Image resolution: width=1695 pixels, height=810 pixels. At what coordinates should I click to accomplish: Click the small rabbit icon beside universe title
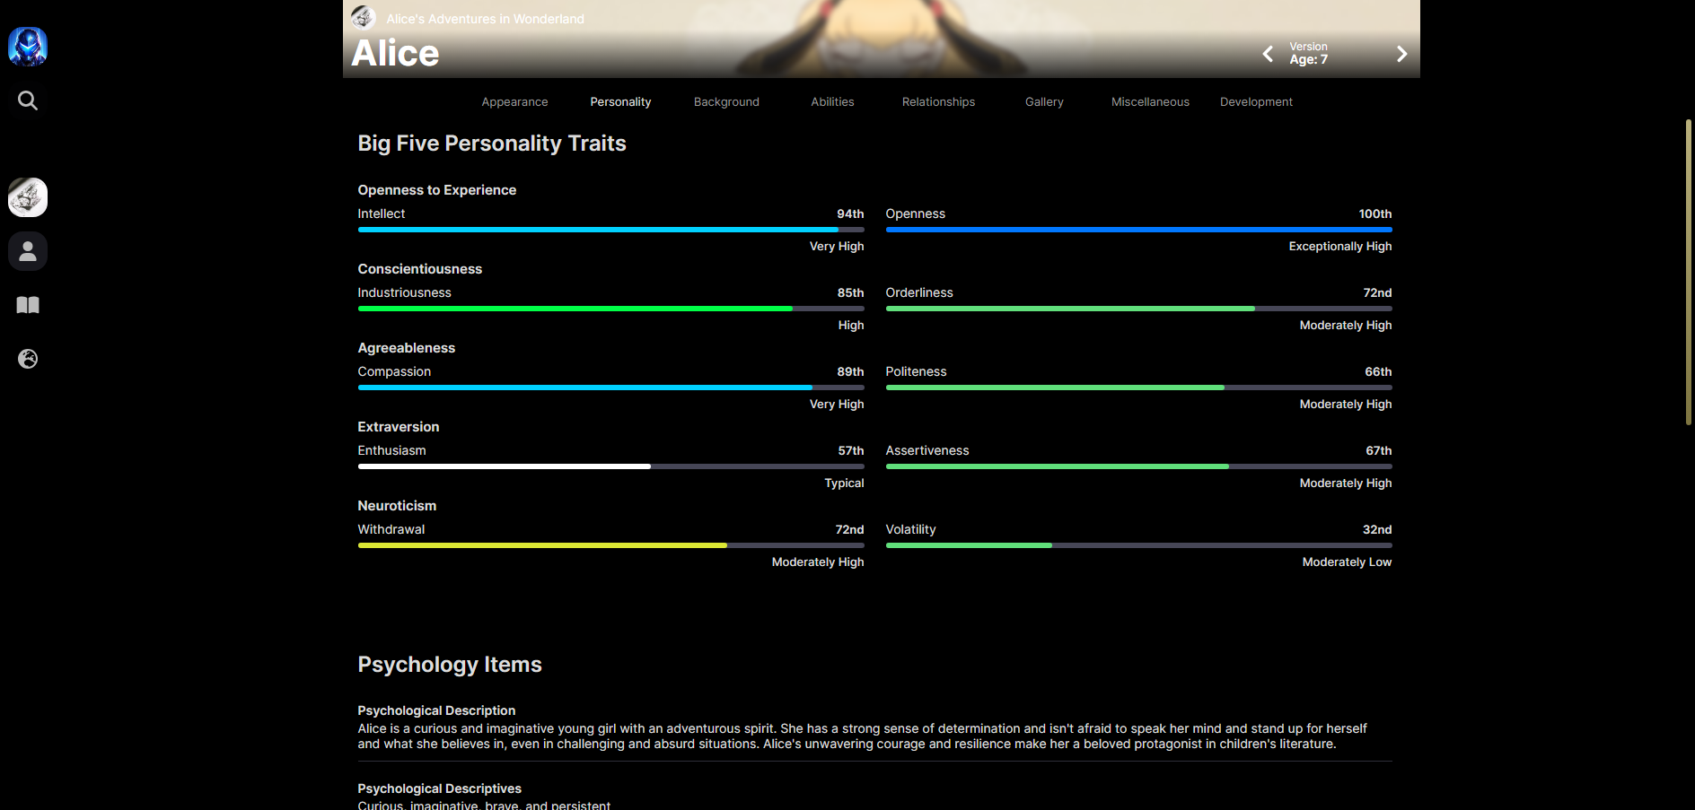[x=364, y=17]
